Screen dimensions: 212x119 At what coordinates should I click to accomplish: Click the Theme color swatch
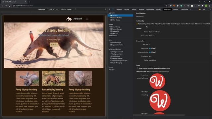150,48
